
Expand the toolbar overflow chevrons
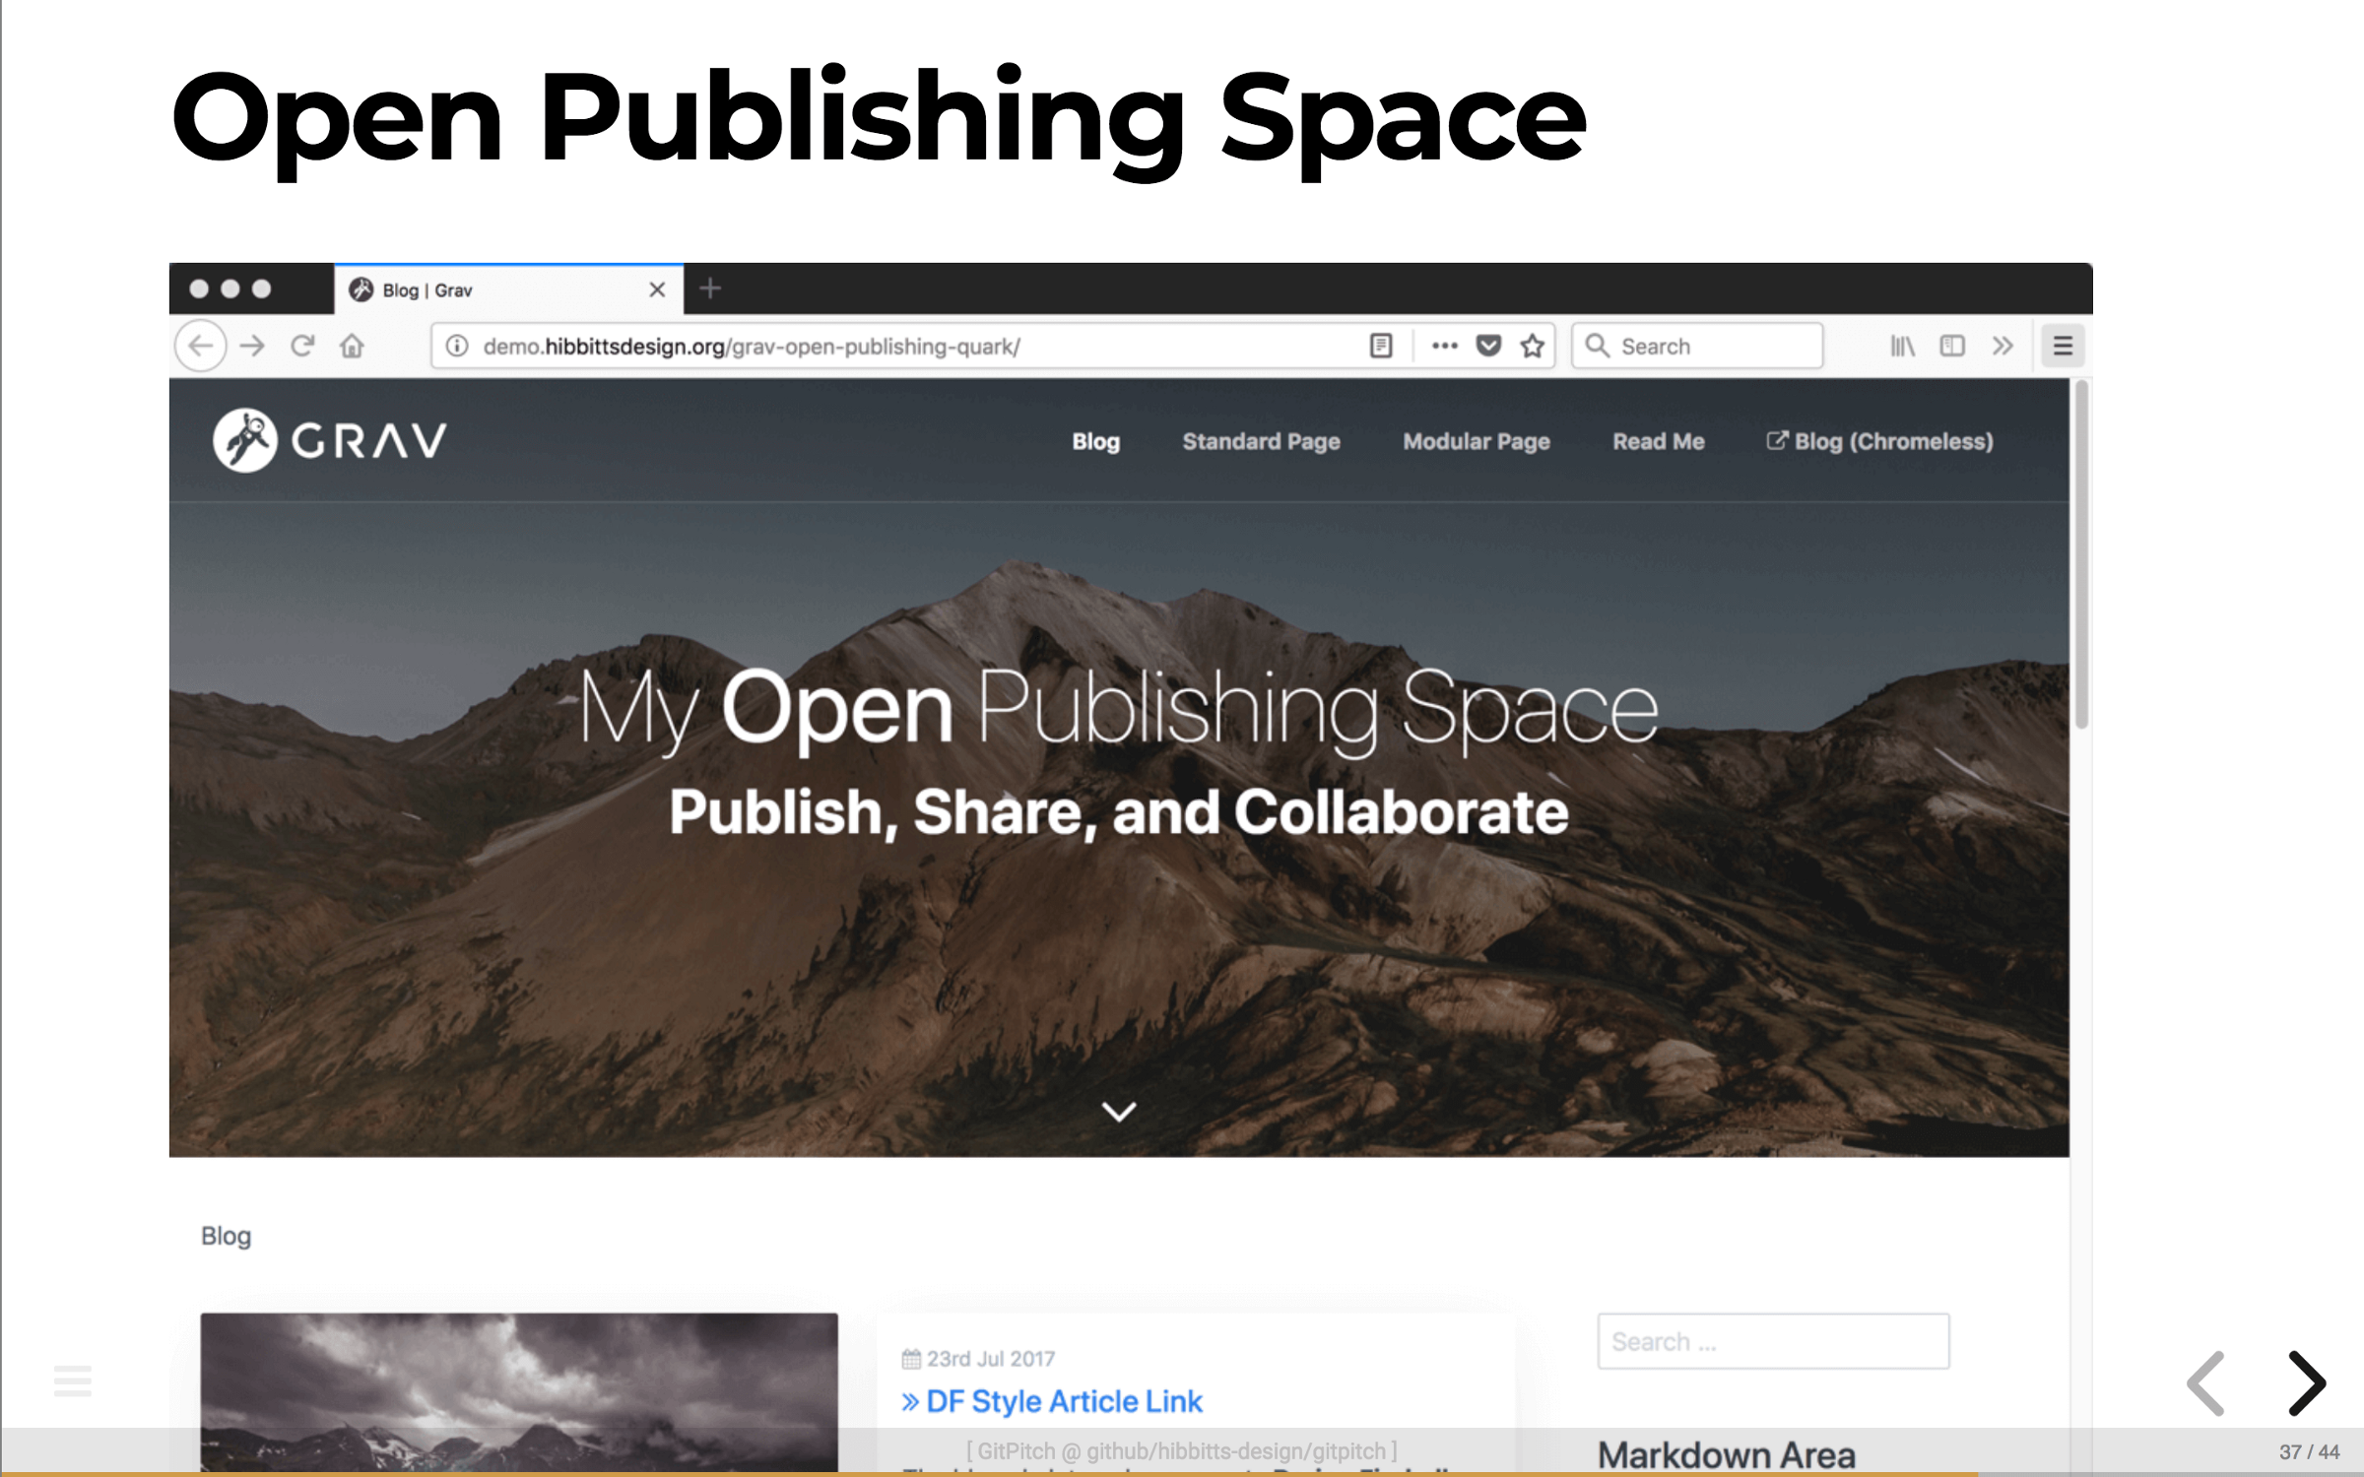click(2003, 346)
